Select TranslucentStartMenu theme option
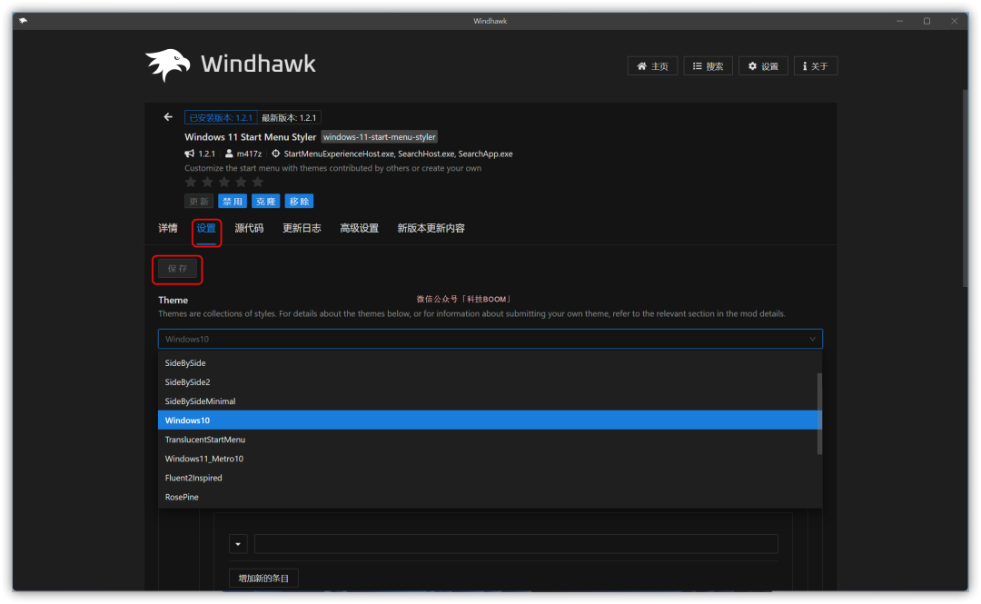981x604 pixels. click(490, 440)
